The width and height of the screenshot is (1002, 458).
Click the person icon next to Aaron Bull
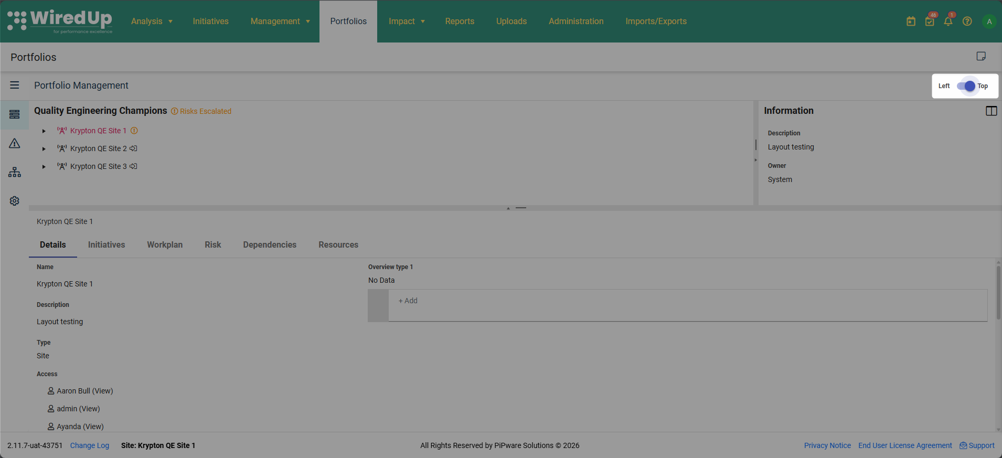[x=51, y=391]
